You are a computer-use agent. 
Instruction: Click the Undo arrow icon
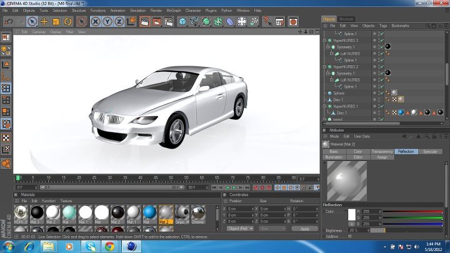9,21
